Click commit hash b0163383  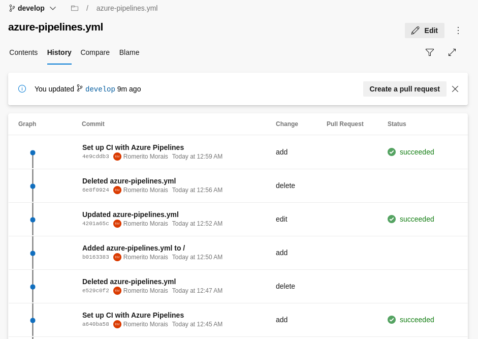click(95, 257)
